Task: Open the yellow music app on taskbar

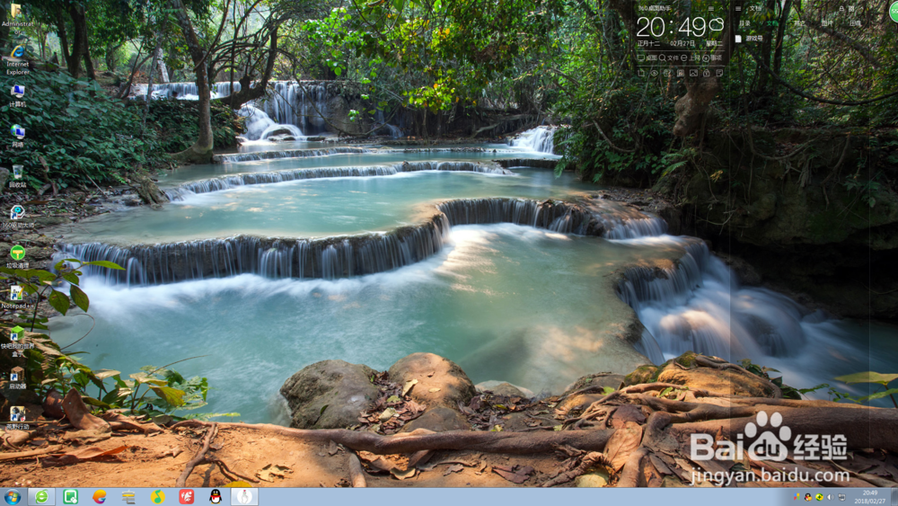Action: point(157,497)
